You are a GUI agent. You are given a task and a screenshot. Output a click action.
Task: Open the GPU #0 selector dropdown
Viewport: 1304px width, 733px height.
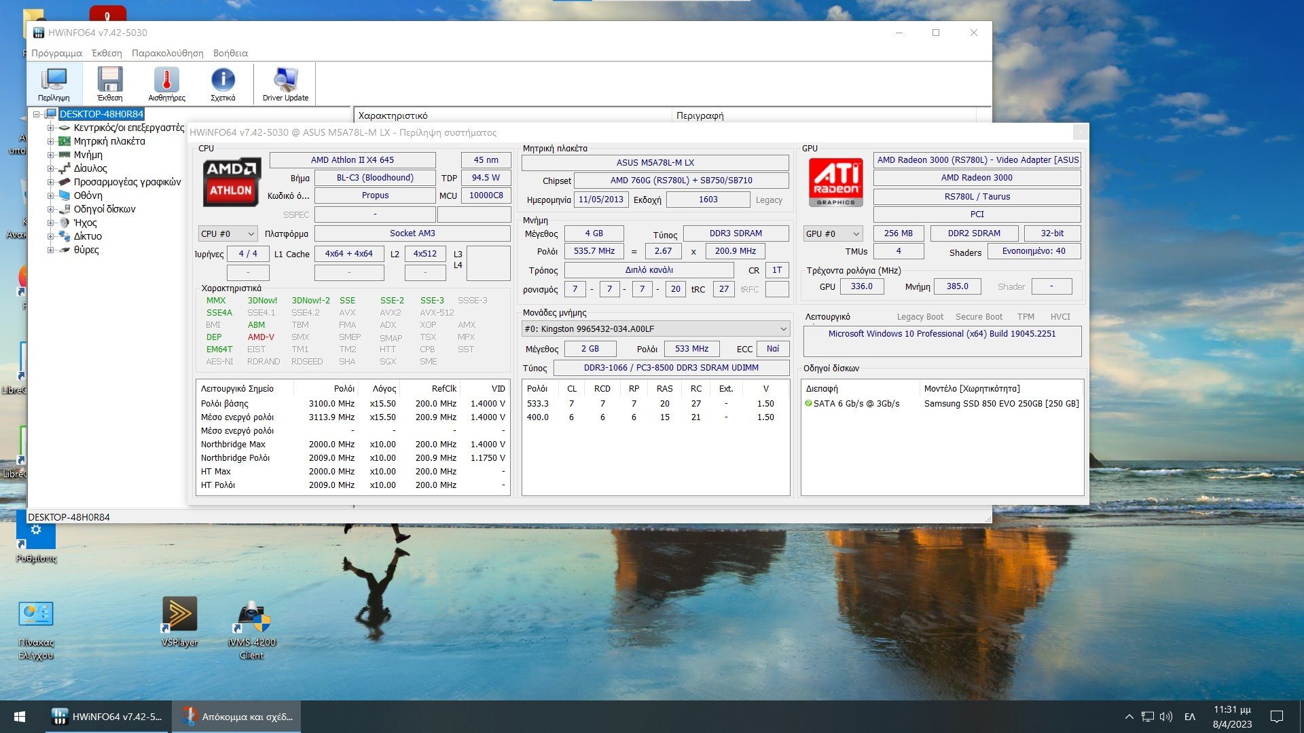[833, 233]
